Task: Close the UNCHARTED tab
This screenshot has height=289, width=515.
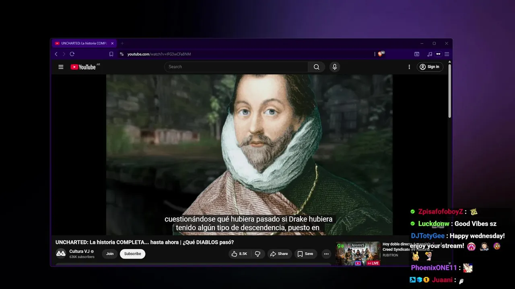Action: 112,43
